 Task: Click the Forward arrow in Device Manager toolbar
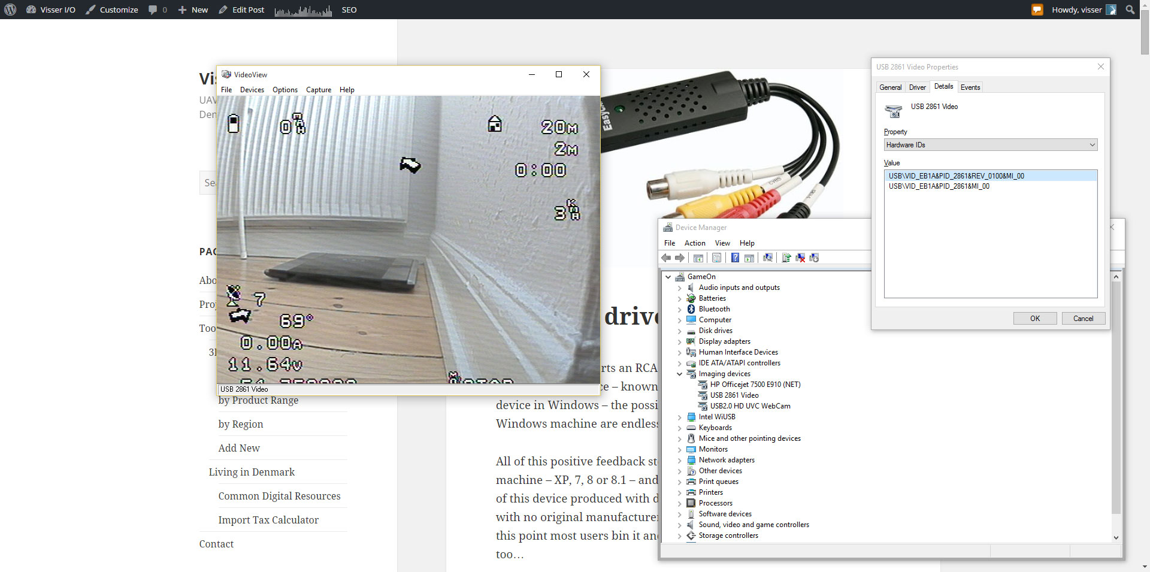680,258
